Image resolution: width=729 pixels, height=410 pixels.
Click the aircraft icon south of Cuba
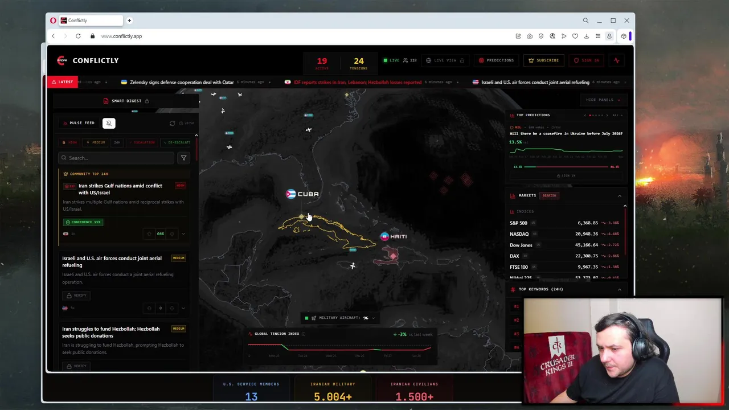point(353,265)
